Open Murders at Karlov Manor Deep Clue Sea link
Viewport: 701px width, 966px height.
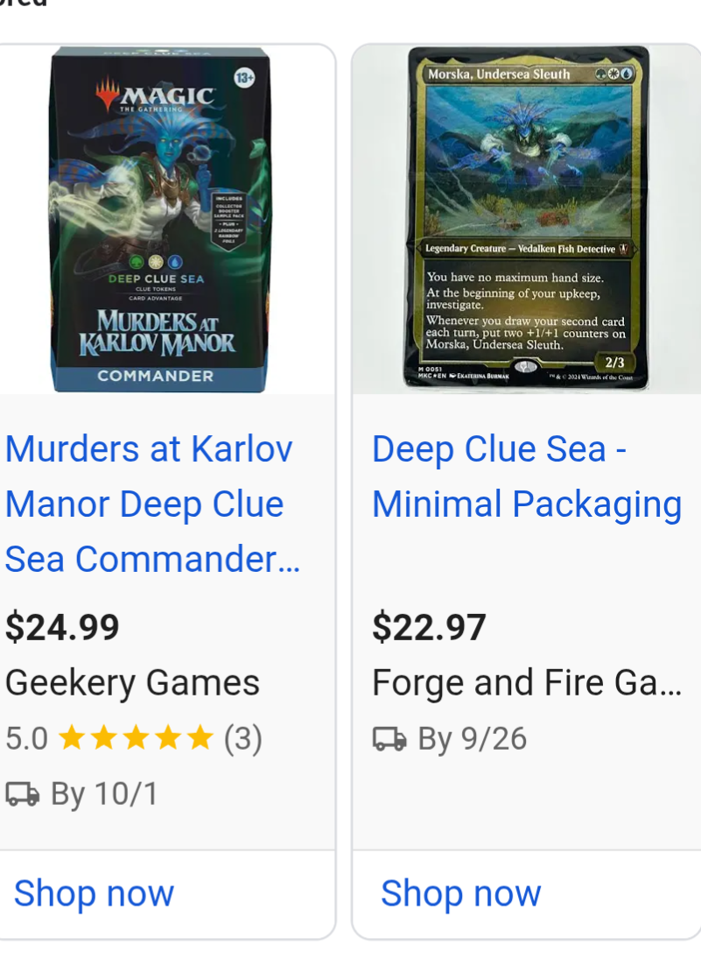tap(152, 504)
